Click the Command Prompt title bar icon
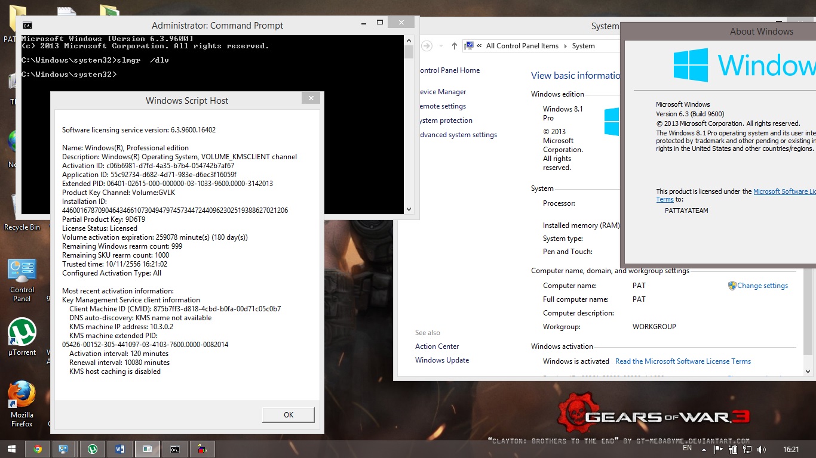 point(27,26)
